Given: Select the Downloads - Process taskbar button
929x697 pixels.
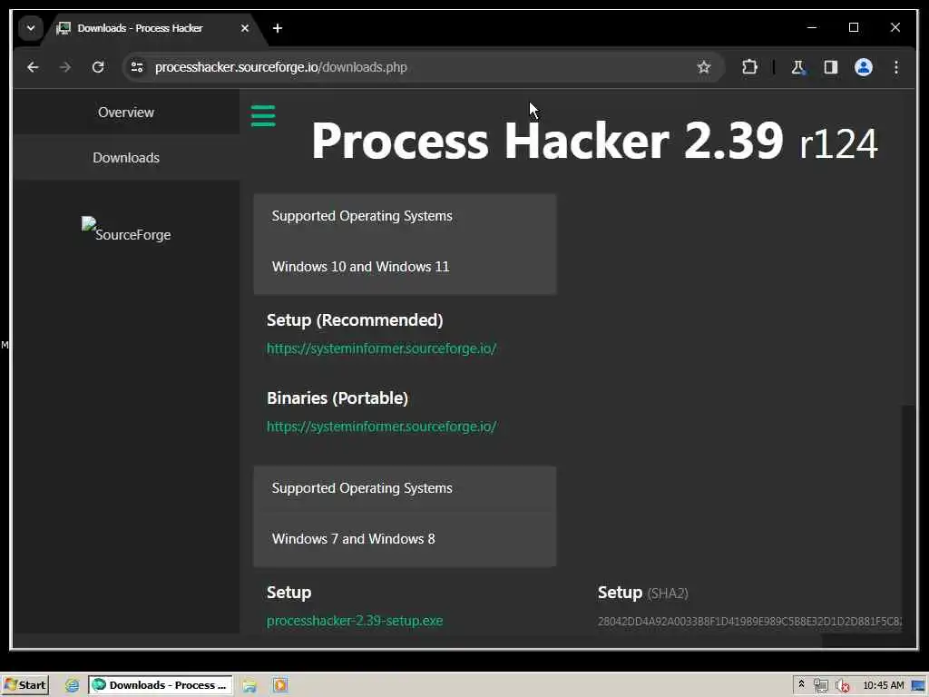Looking at the screenshot, I should (x=161, y=685).
